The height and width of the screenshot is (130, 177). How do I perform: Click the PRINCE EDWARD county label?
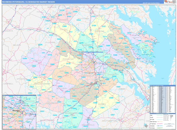[x=42, y=84]
